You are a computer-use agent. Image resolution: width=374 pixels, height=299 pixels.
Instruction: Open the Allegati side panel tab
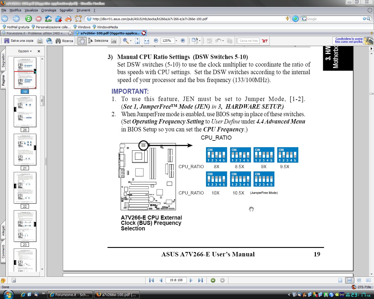pyautogui.click(x=3, y=230)
